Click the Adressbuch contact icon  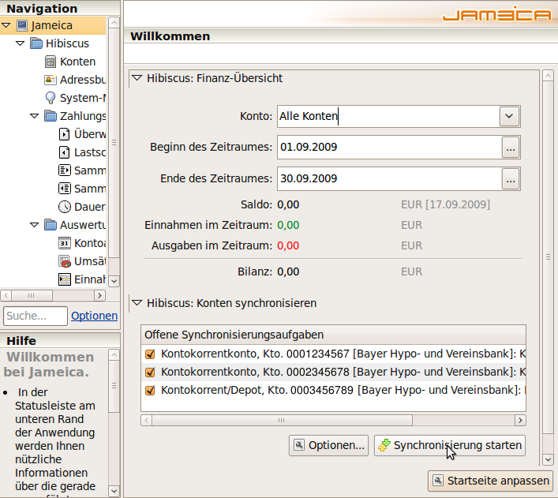pos(51,80)
